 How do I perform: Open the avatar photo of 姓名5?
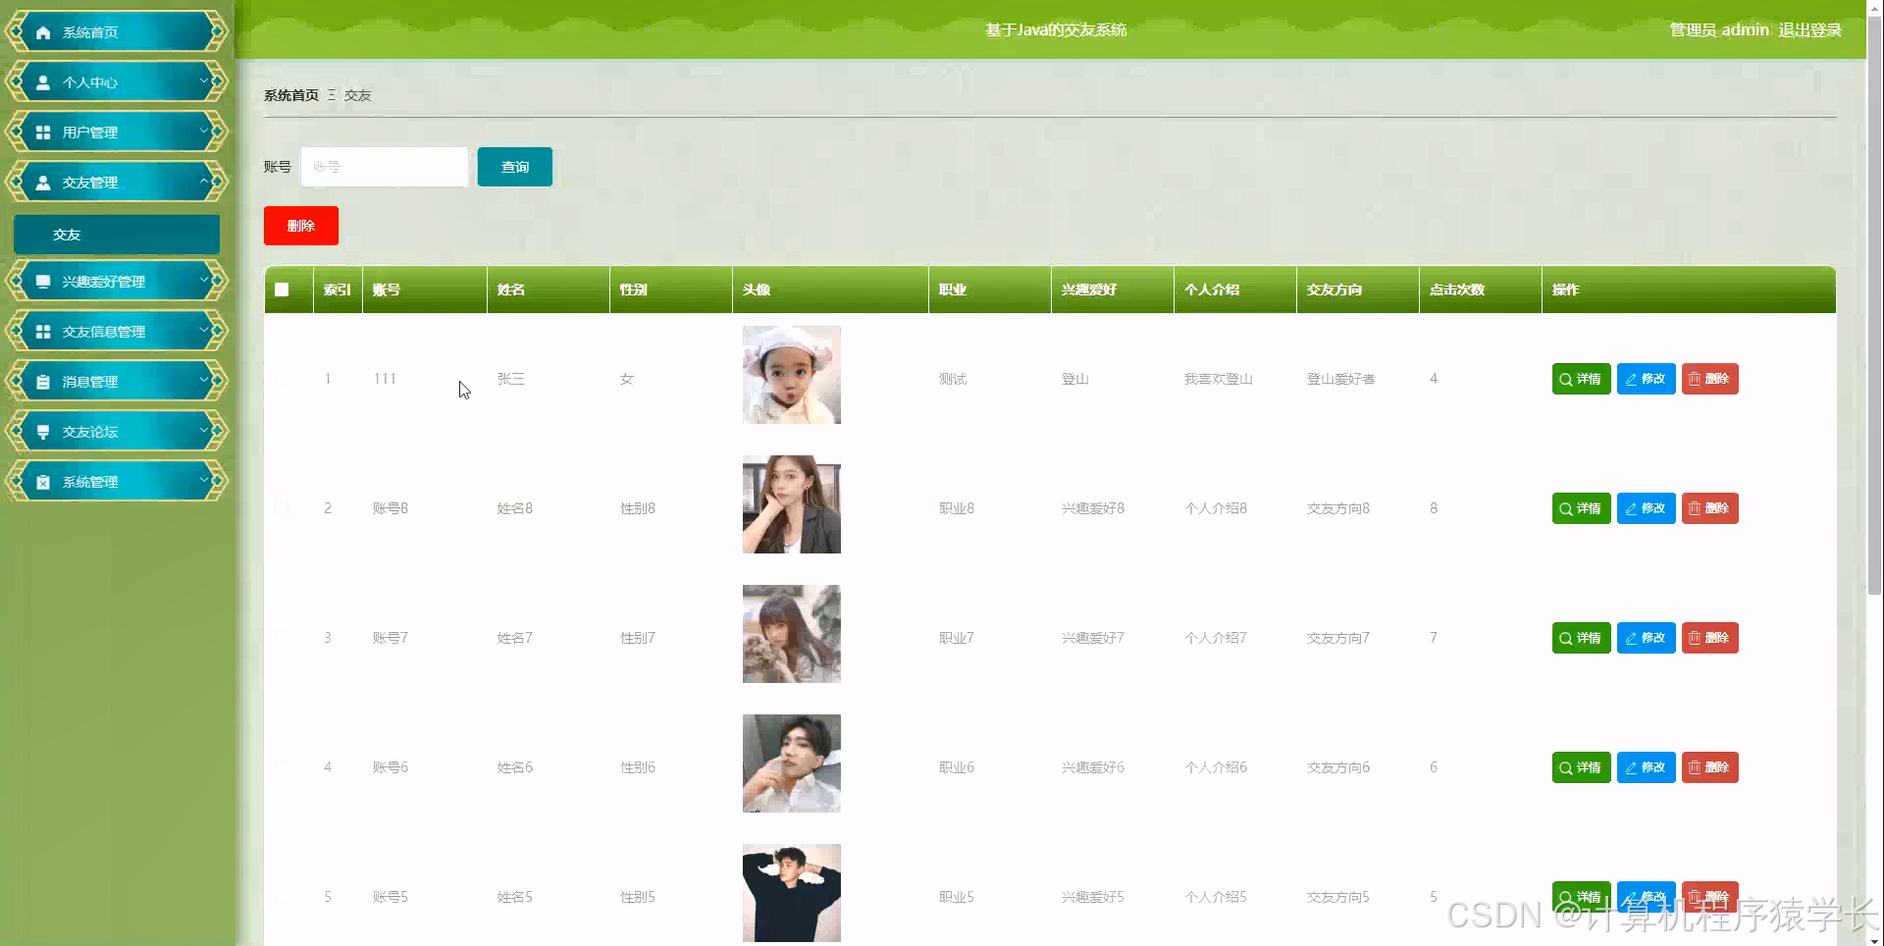(792, 893)
